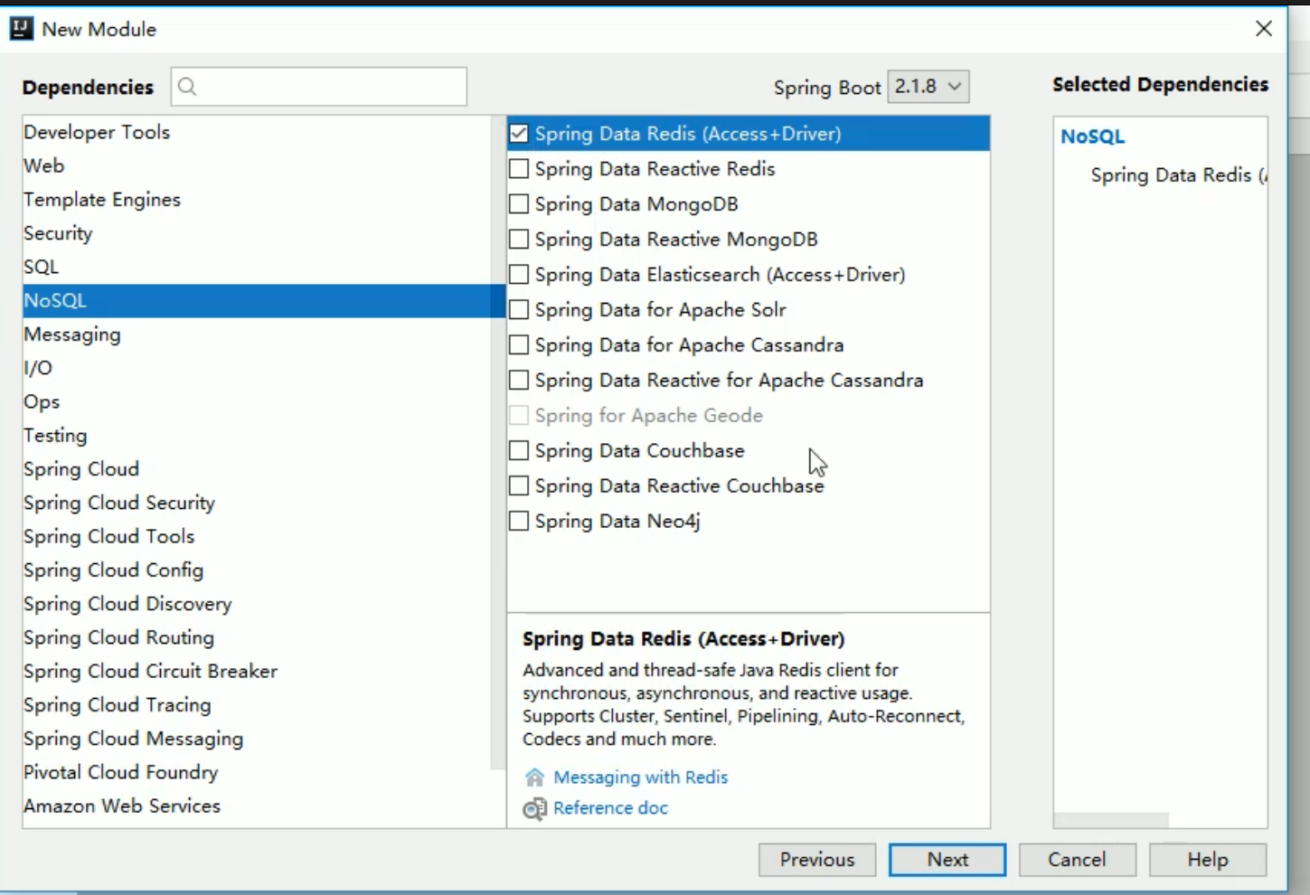The image size is (1310, 895).
Task: Click the IntelliJ logo icon in title bar
Action: [x=21, y=29]
